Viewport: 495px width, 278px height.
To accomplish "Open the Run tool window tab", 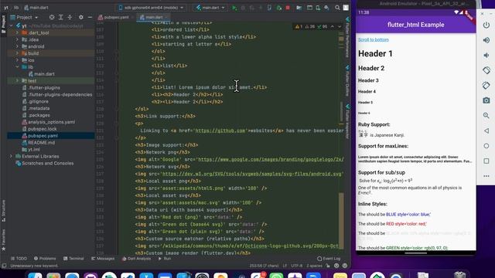I will [x=165, y=259].
